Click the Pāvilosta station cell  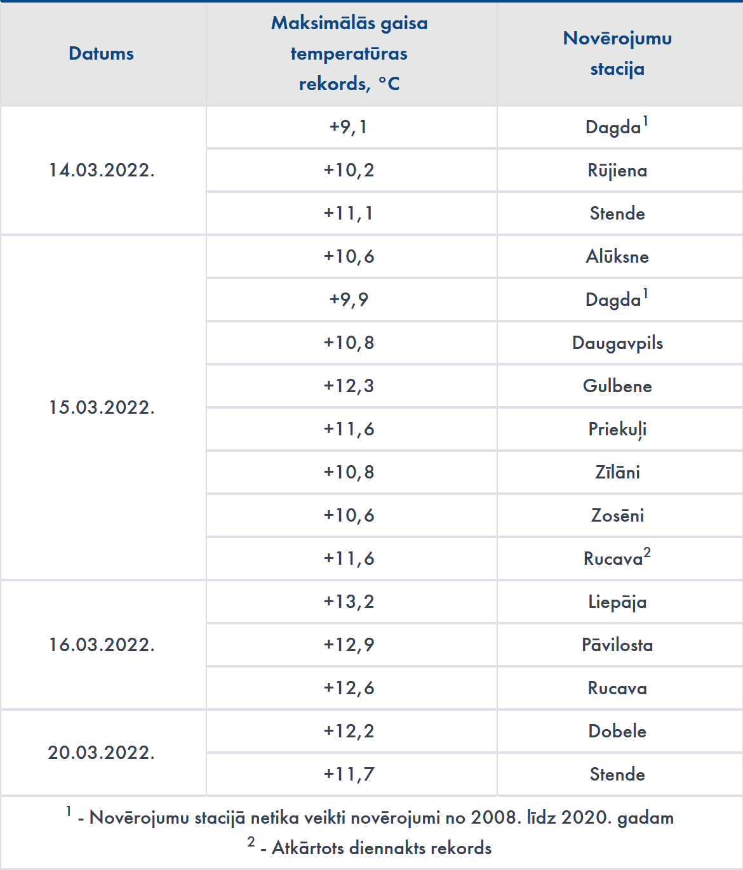617,645
